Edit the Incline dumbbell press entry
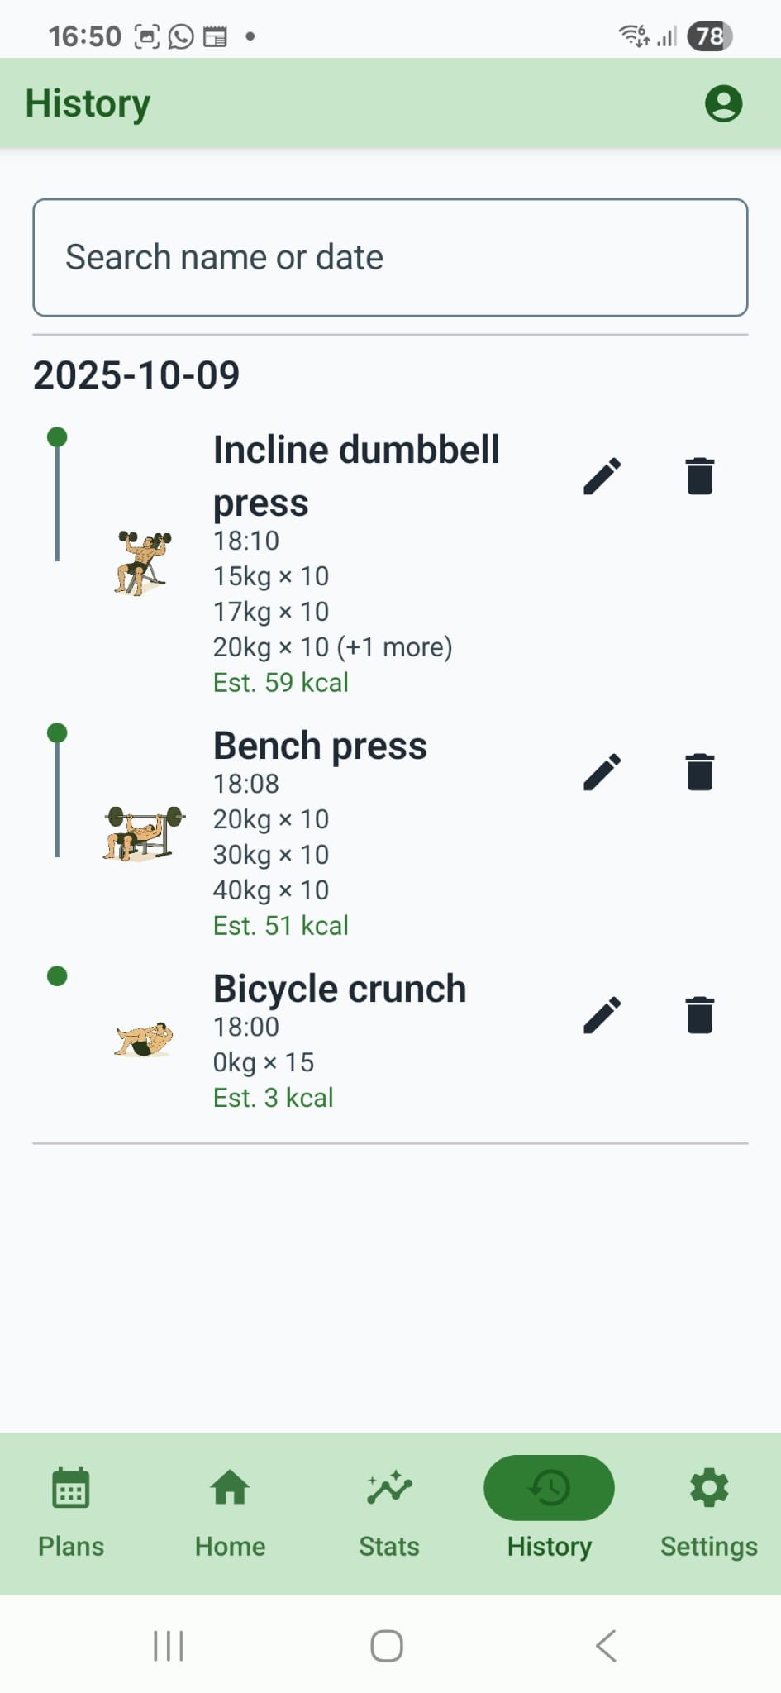This screenshot has width=781, height=1693. click(x=602, y=476)
